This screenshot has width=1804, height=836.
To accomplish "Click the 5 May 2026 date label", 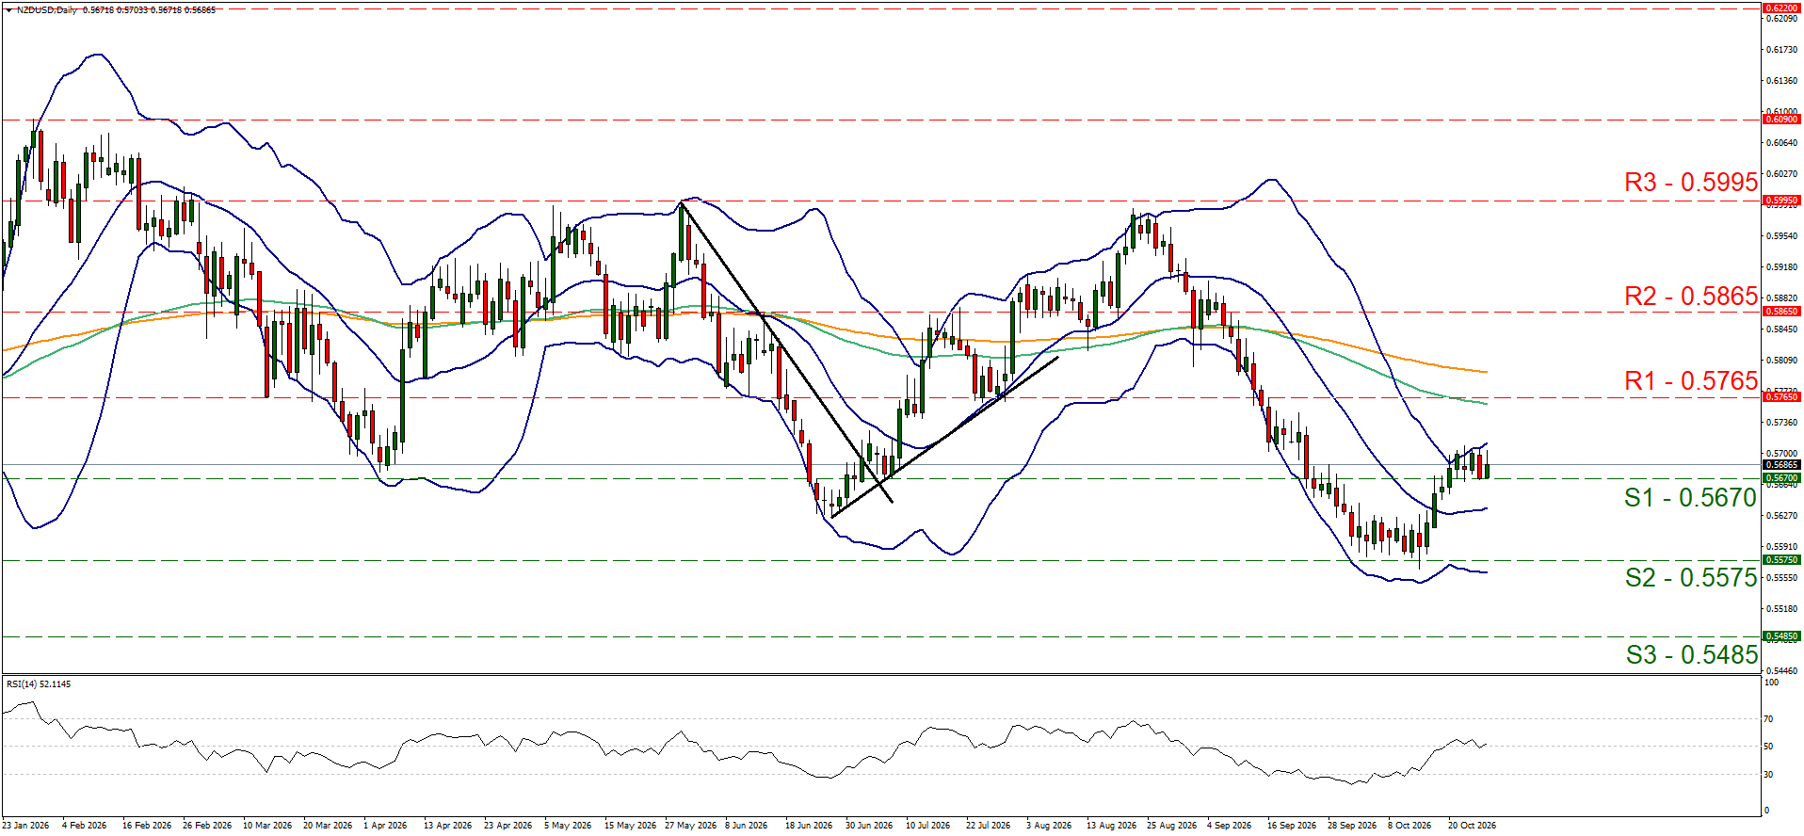I will point(568,826).
